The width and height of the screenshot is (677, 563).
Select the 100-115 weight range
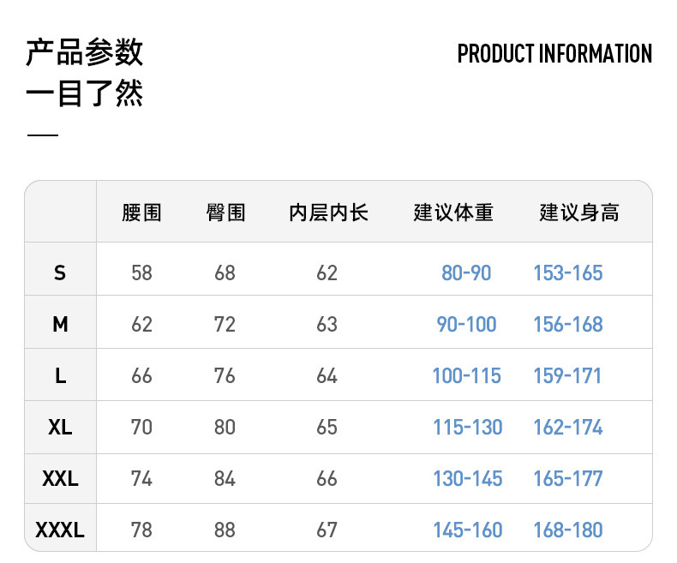[x=466, y=376]
